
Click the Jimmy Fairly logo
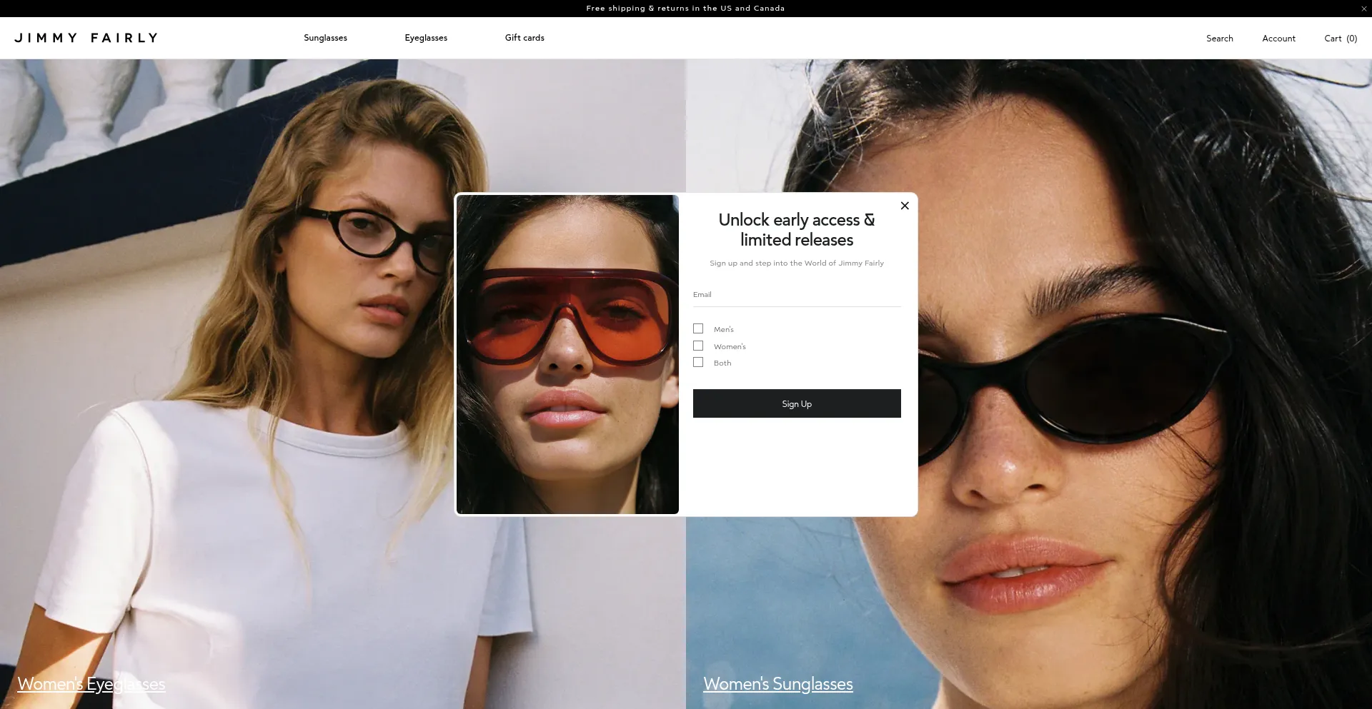86,38
